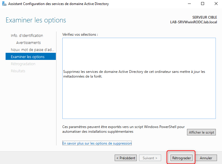
Task: Select the Rétrogradation step
Action: (x=23, y=64)
